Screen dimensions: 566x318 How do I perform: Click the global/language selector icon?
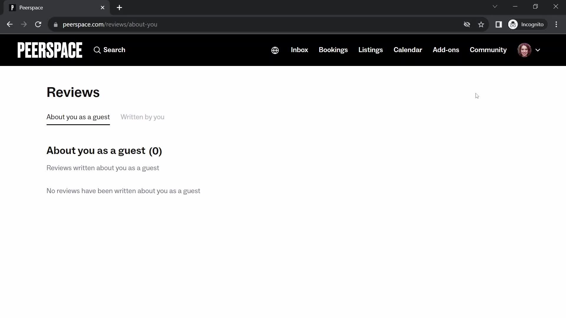click(x=275, y=50)
